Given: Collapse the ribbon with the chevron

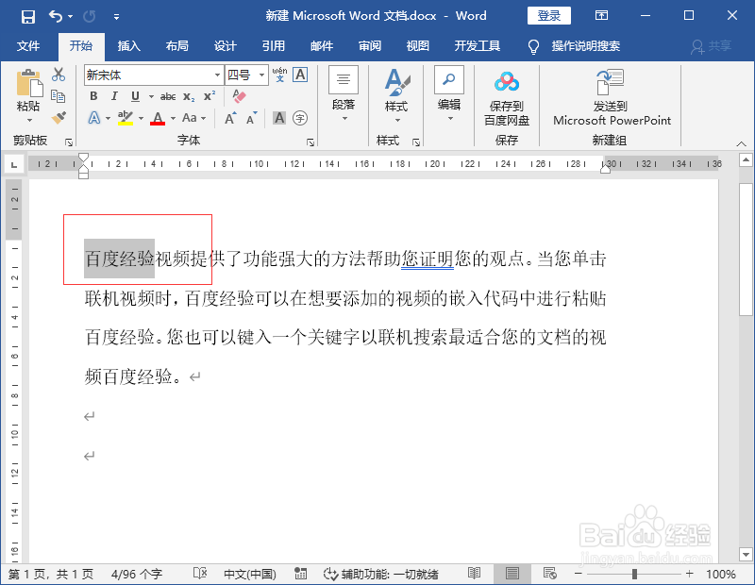Looking at the screenshot, I should click(741, 143).
